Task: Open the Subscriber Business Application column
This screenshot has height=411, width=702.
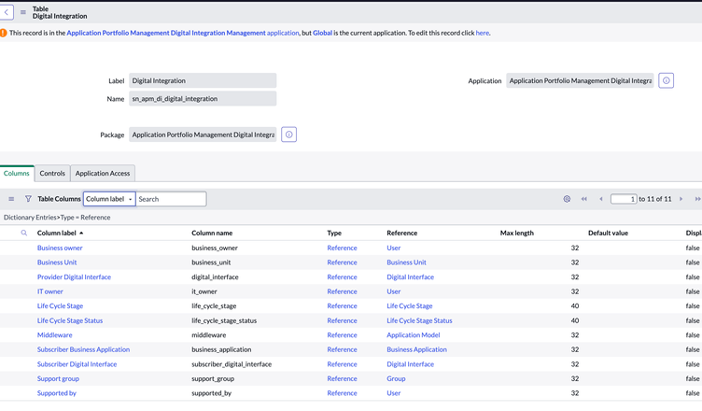Action: click(x=83, y=349)
